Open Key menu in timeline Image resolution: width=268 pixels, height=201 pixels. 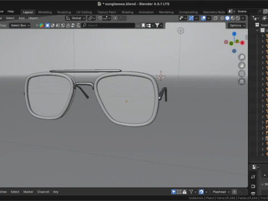tap(56, 192)
